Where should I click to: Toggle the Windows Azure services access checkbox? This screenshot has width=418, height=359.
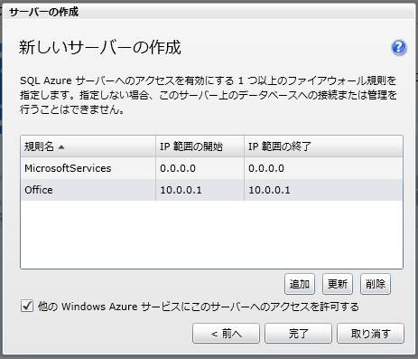27,306
